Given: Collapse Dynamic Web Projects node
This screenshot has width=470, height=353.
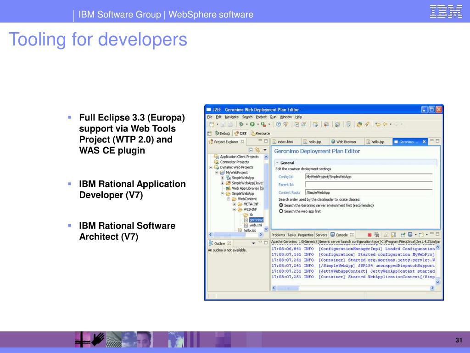Looking at the screenshot, I should click(211, 167).
